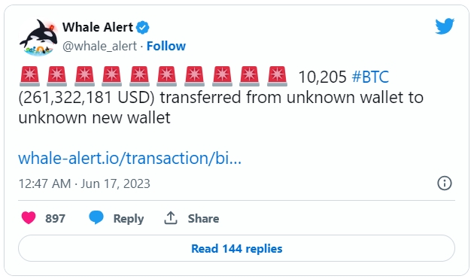Click the first red siren emoji
This screenshot has height=279, width=474.
(29, 76)
